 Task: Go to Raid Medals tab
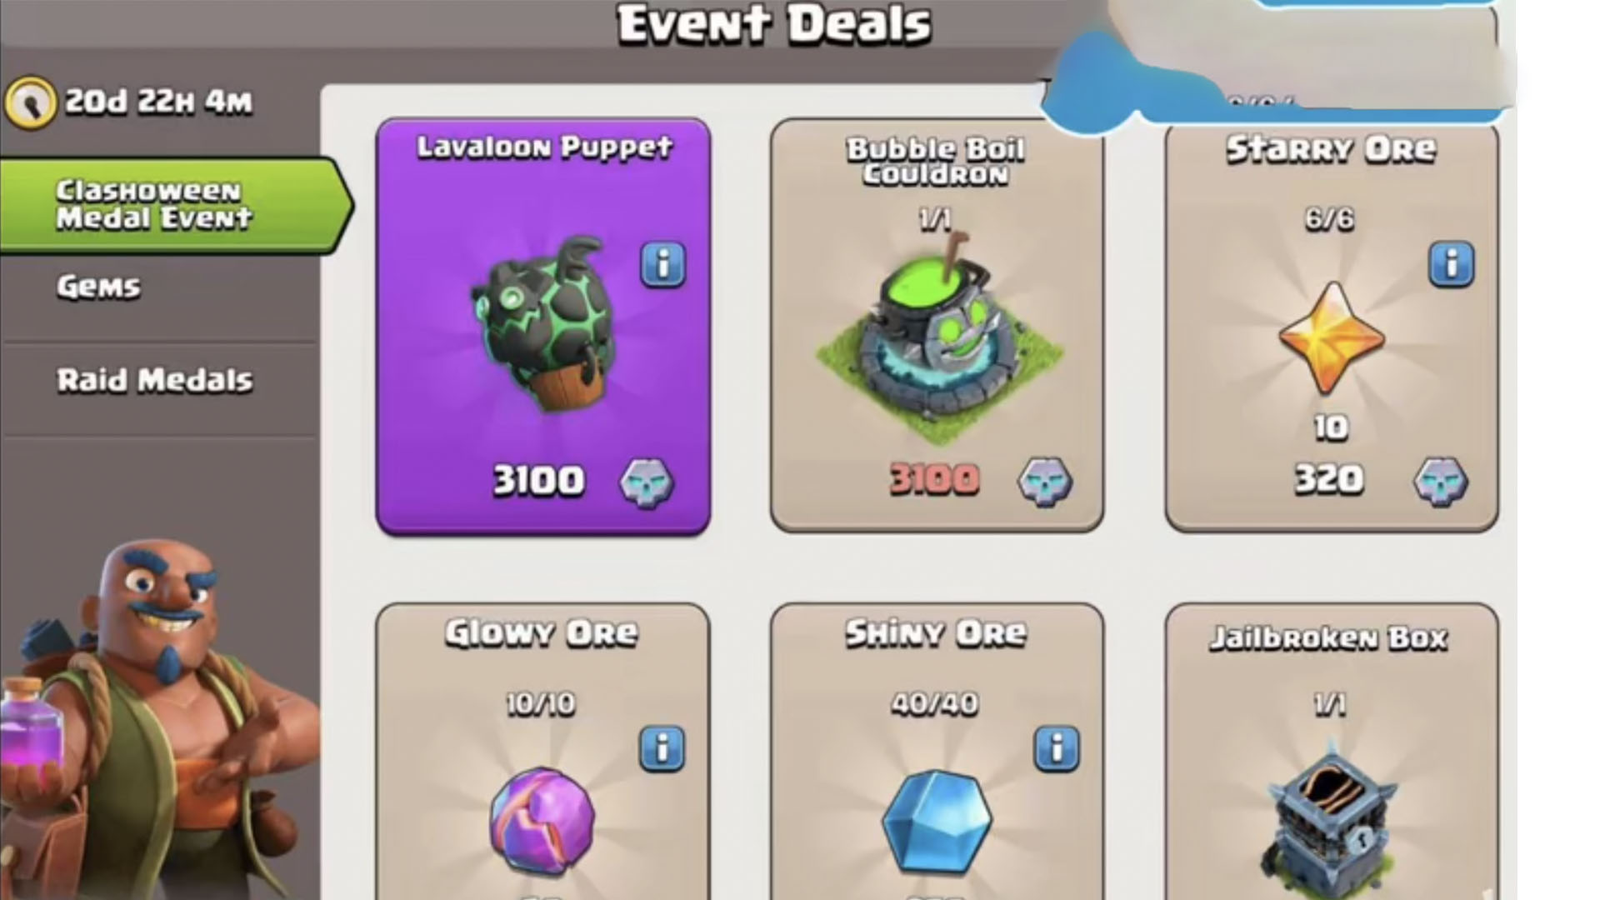[155, 381]
